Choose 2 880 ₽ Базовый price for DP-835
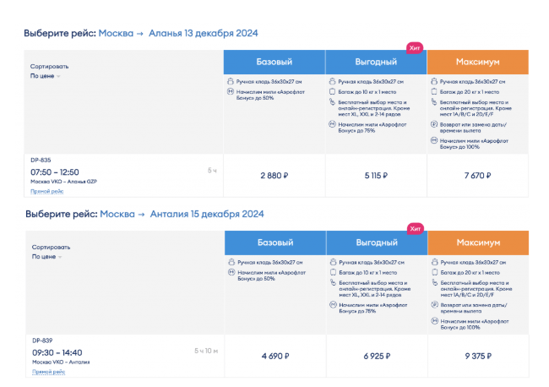Viewport: 549px width, 387px height. [274, 176]
